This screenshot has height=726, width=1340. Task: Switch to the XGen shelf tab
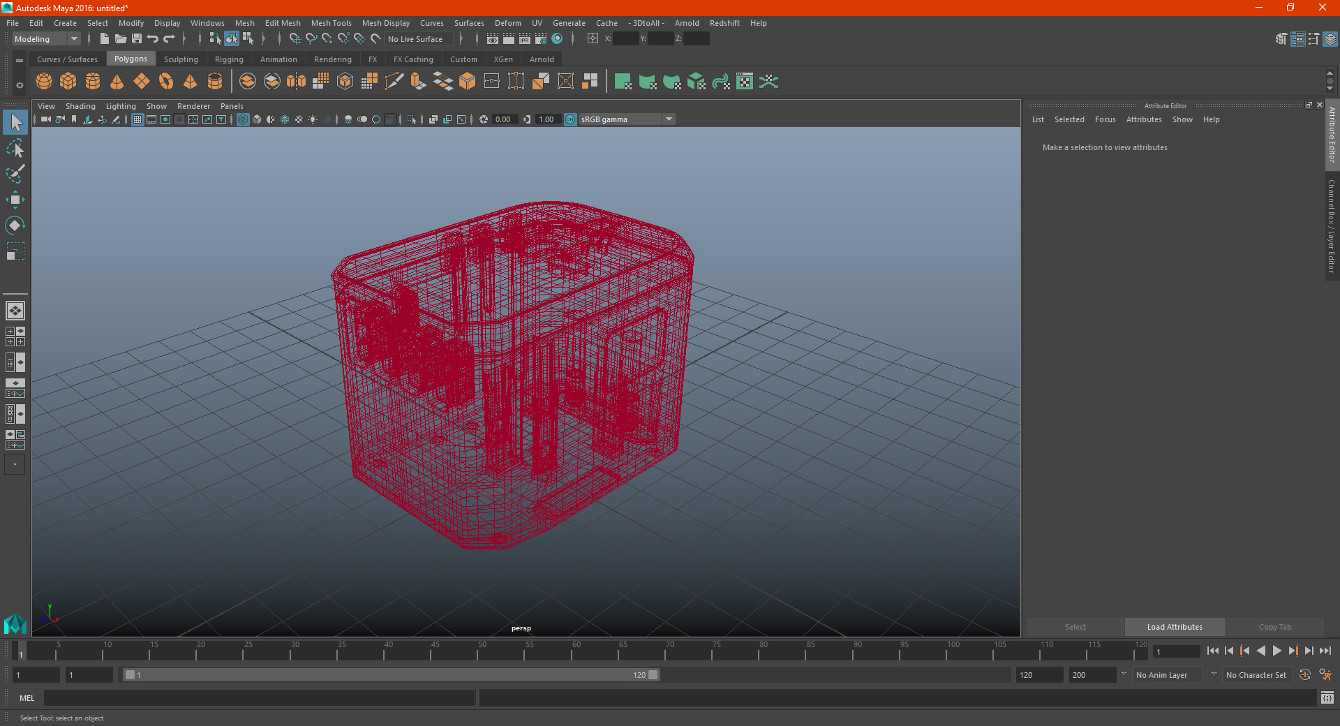[x=503, y=59]
